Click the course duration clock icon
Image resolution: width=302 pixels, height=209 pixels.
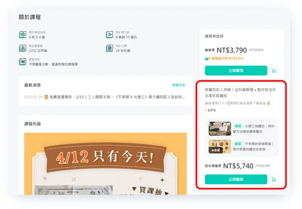click(22, 35)
